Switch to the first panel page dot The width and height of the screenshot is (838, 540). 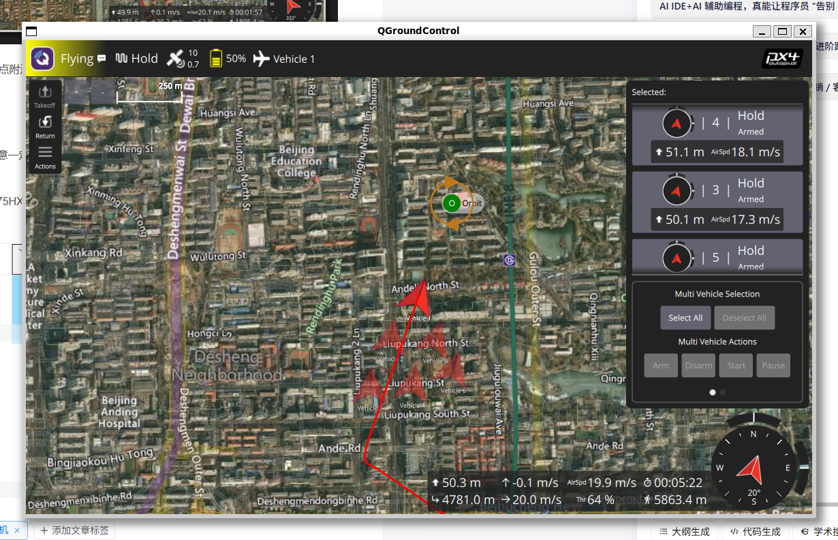point(713,392)
